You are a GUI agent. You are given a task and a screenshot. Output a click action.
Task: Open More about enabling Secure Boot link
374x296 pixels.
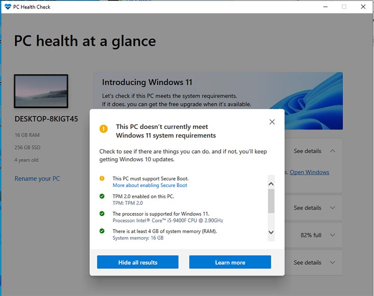pos(150,185)
